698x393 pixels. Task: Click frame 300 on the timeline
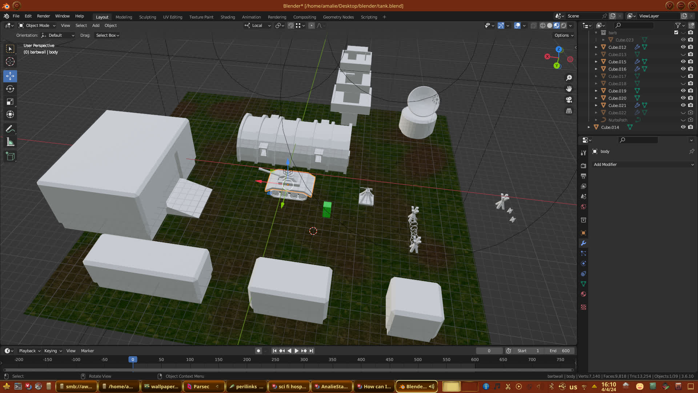click(x=304, y=360)
